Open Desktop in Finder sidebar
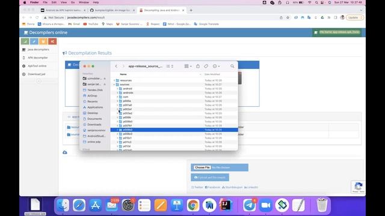The height and width of the screenshot is (216, 385). [x=93, y=113]
